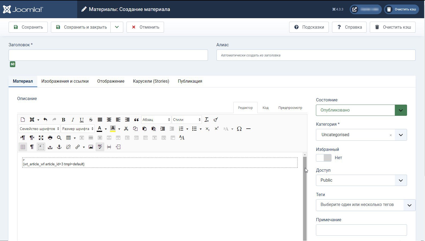The image size is (425, 241).
Task: Insert a special character with Omega icon
Action: coord(239,129)
